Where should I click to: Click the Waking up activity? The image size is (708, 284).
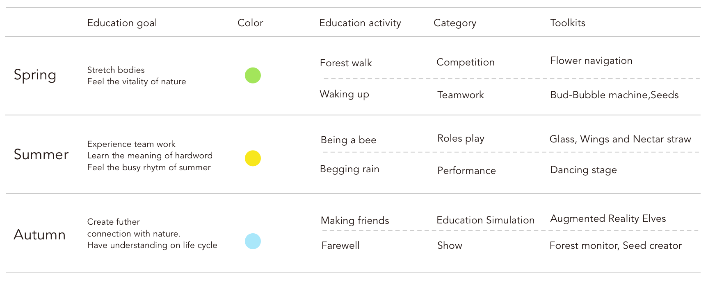point(344,95)
